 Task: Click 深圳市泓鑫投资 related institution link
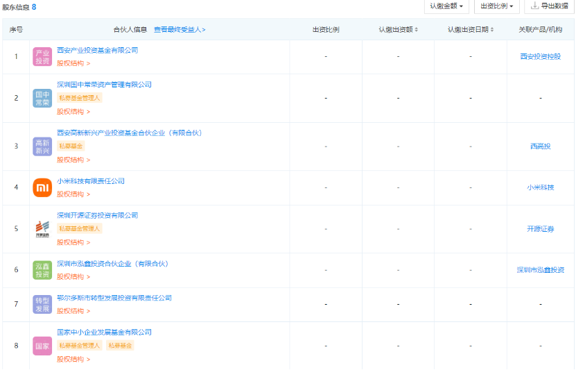(x=541, y=270)
